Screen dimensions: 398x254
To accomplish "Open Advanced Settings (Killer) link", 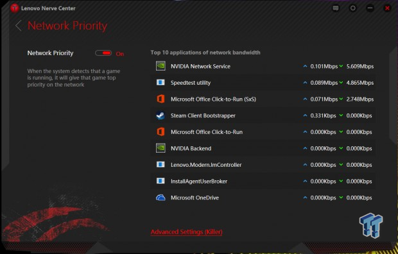I will coord(187,232).
